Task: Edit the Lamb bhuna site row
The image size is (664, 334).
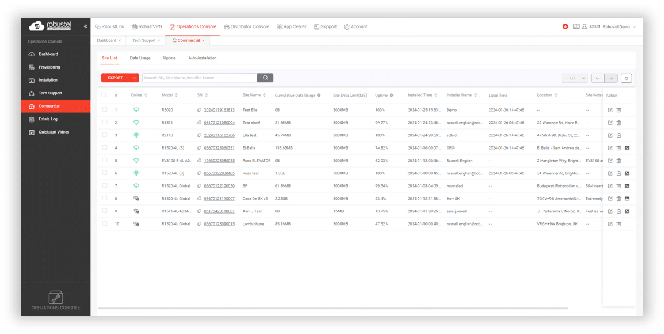Action: point(610,224)
